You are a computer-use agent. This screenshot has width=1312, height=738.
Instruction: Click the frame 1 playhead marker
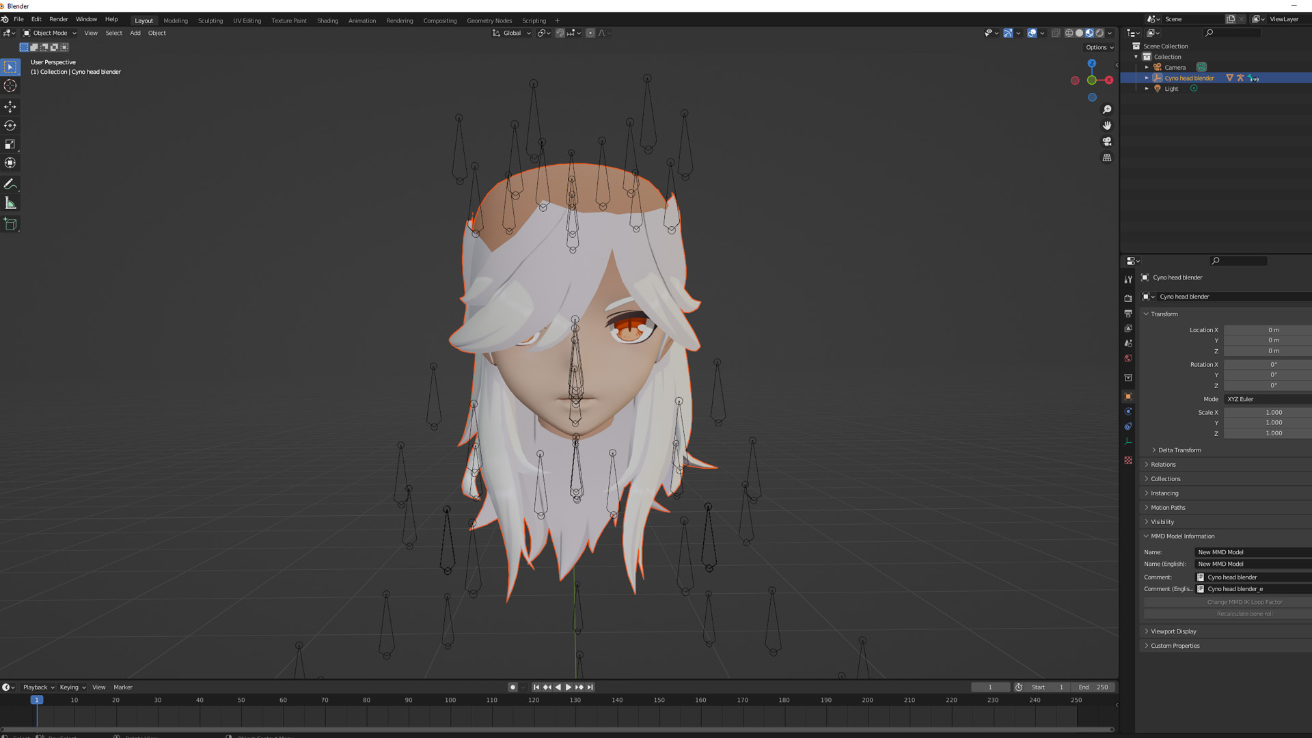[37, 700]
